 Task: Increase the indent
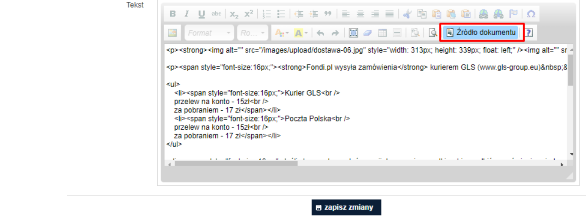click(313, 14)
